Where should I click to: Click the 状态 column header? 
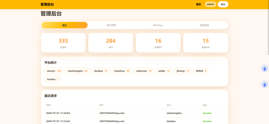(205, 105)
